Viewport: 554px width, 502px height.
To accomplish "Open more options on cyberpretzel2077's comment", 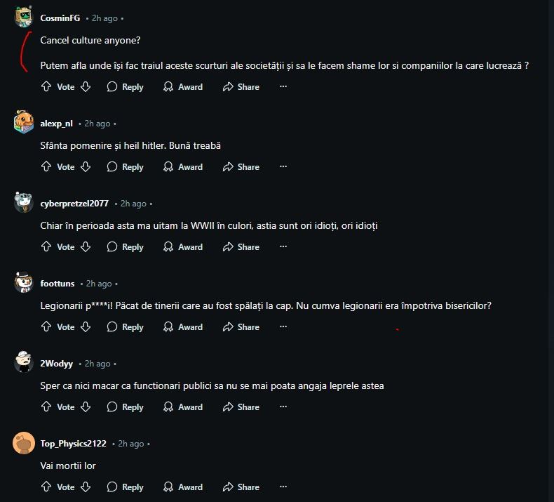I will 283,247.
